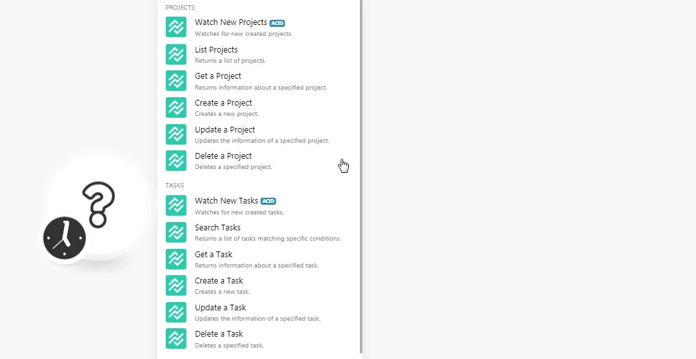Click the module list vertical scrollbar
Image resolution: width=696 pixels, height=359 pixels.
[361, 177]
